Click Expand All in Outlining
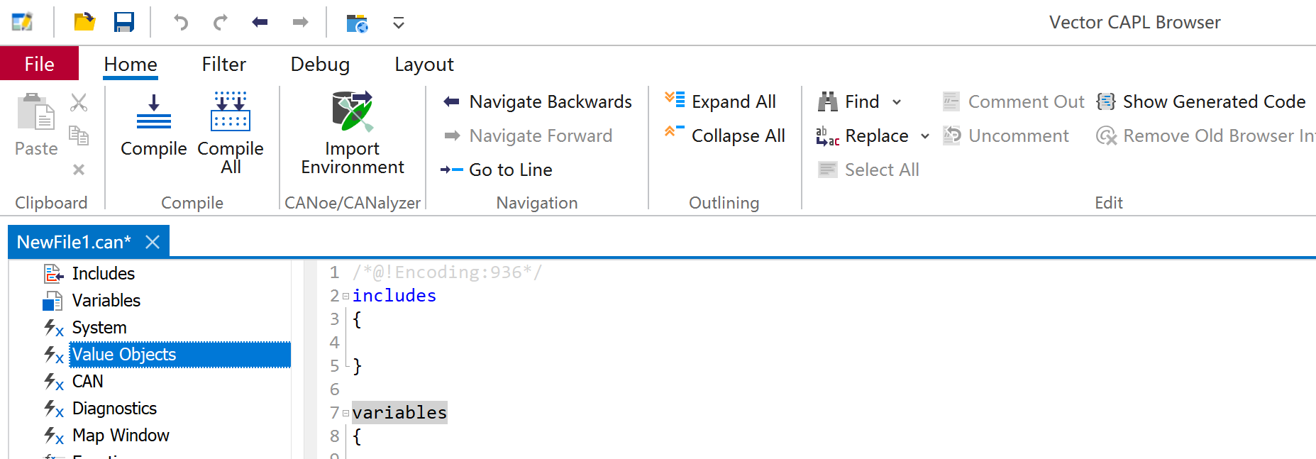 pyautogui.click(x=721, y=101)
